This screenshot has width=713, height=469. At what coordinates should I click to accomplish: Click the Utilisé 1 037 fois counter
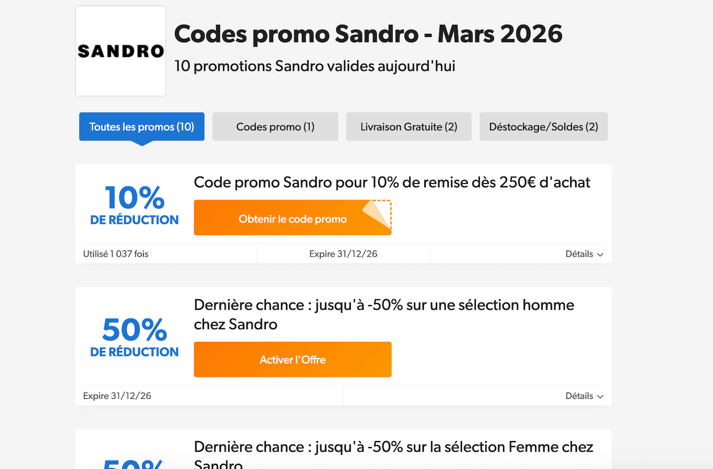pyautogui.click(x=116, y=254)
